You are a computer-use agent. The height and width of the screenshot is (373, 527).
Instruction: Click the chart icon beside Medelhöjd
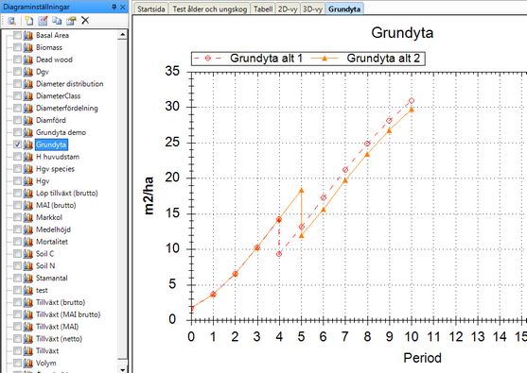(28, 229)
